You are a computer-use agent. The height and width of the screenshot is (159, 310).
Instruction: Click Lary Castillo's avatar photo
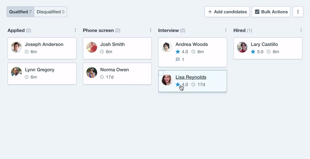click(x=242, y=47)
